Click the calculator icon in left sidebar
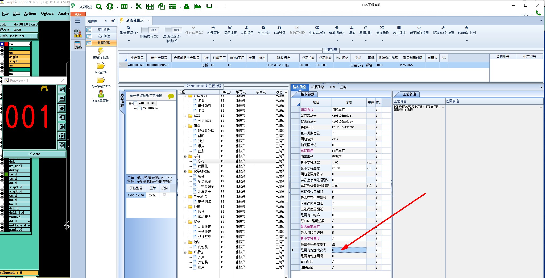 pyautogui.click(x=78, y=45)
